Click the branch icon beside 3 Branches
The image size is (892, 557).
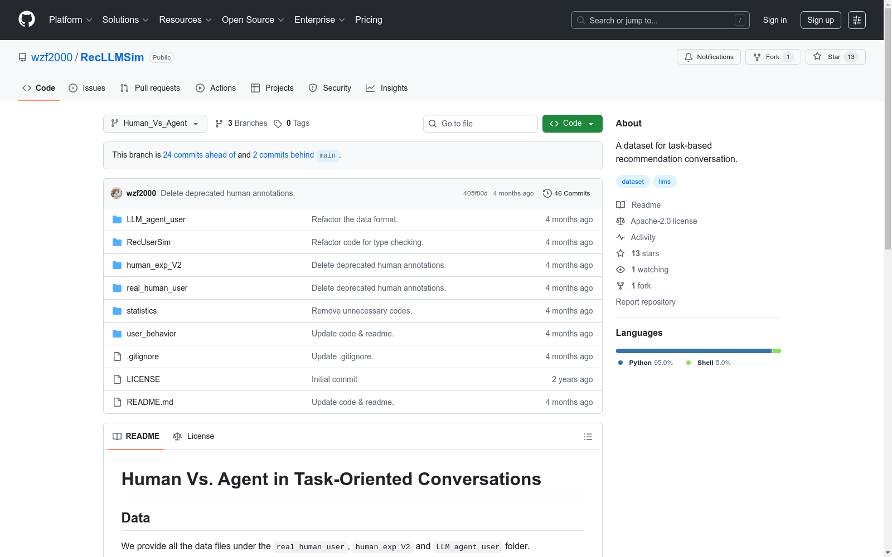pos(219,124)
